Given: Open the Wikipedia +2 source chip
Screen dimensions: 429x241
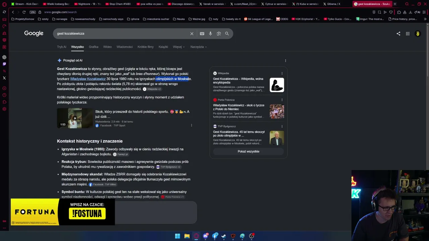Looking at the screenshot, I should [x=152, y=89].
